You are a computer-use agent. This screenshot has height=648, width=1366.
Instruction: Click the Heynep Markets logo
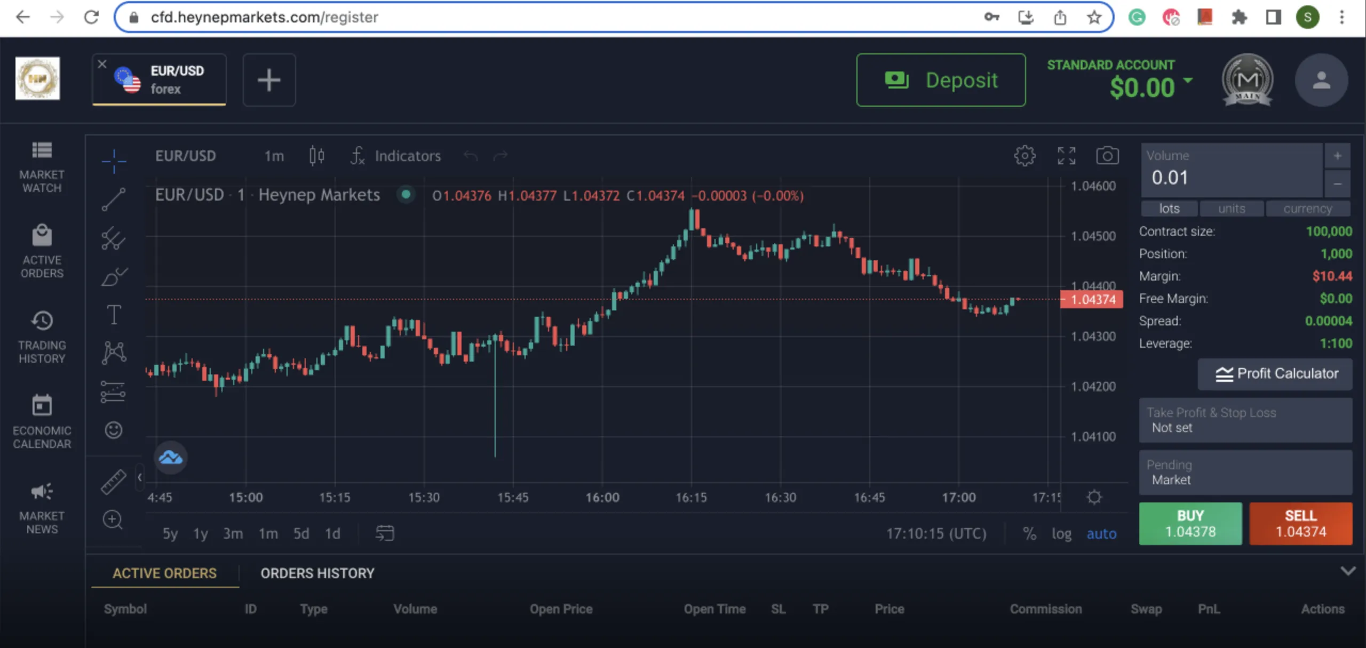(x=37, y=78)
